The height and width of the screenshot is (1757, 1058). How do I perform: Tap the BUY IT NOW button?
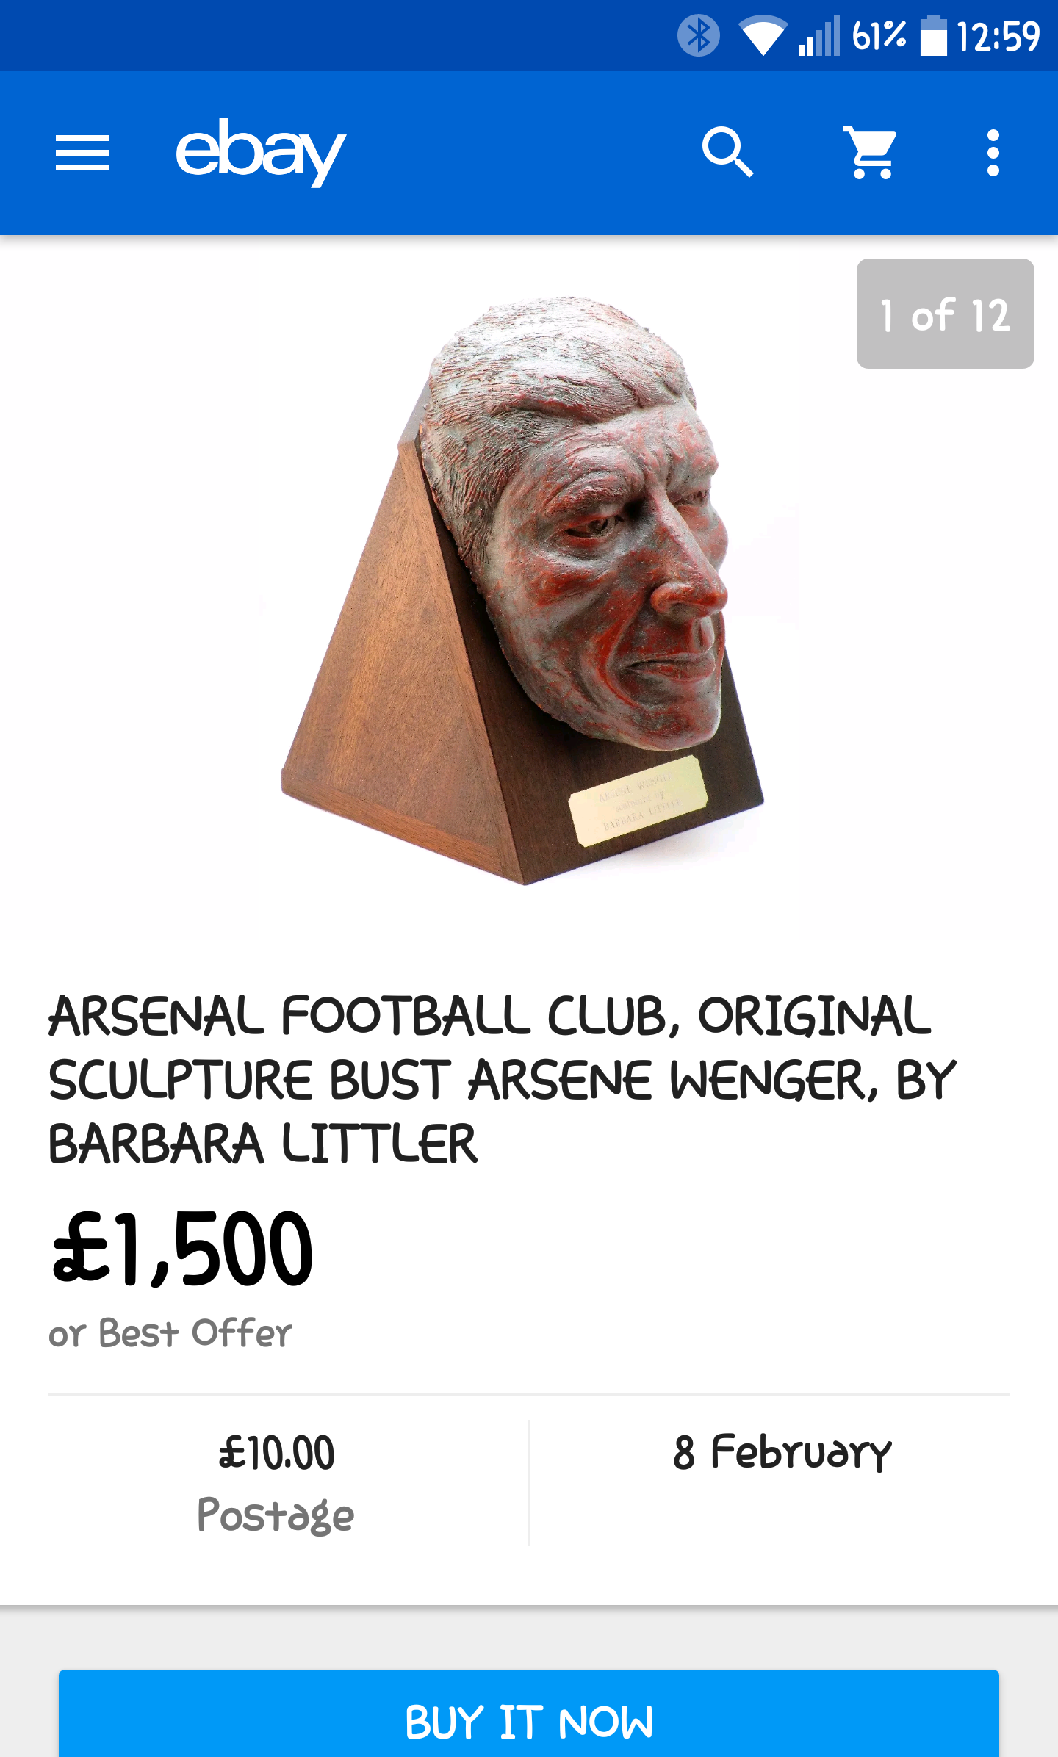click(x=529, y=1714)
